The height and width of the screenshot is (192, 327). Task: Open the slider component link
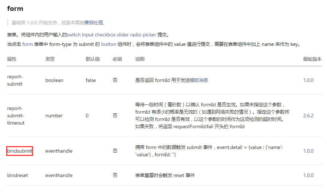(123, 35)
